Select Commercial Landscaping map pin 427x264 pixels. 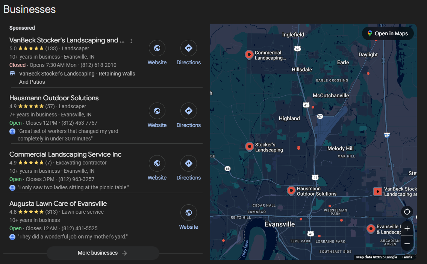coord(249,55)
